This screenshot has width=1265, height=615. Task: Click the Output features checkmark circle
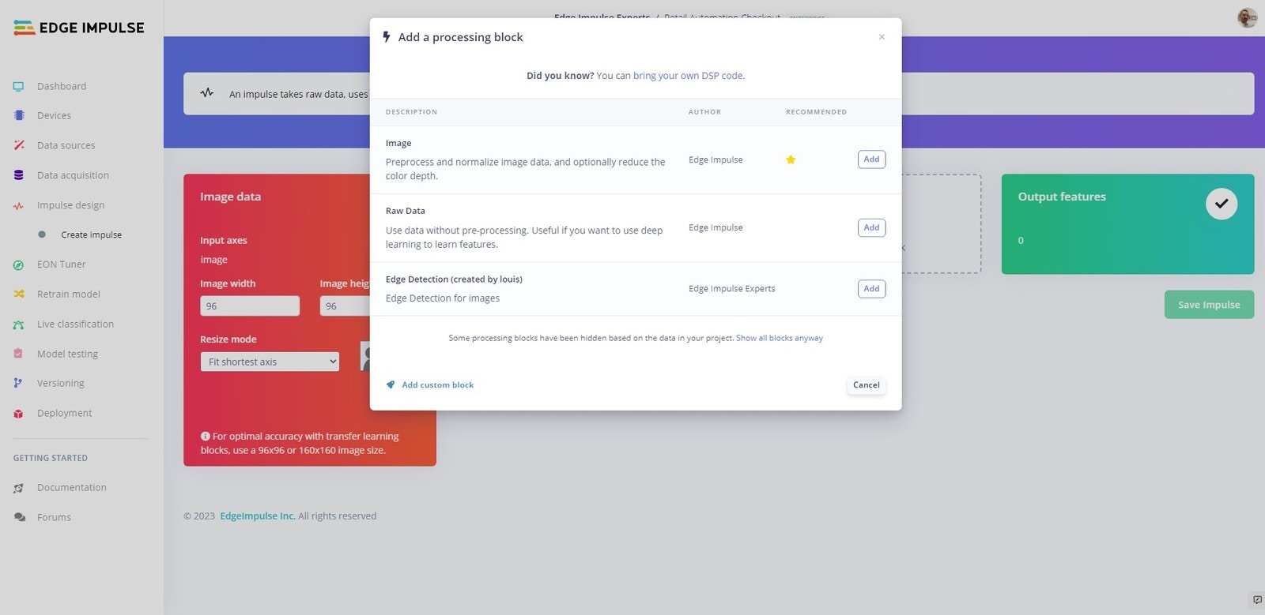click(1222, 204)
